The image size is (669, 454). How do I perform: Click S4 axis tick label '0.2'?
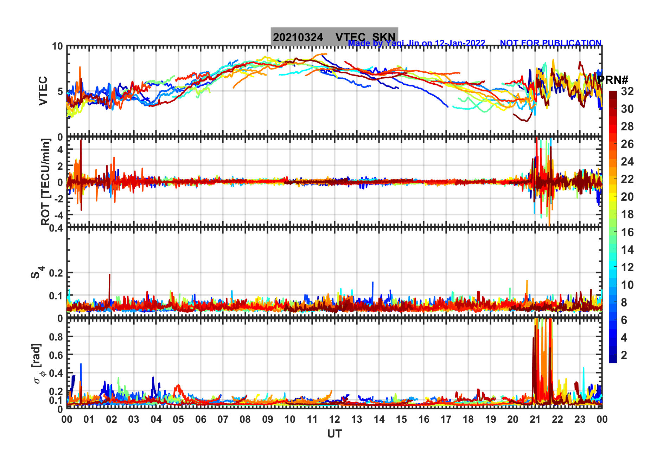tap(56, 273)
